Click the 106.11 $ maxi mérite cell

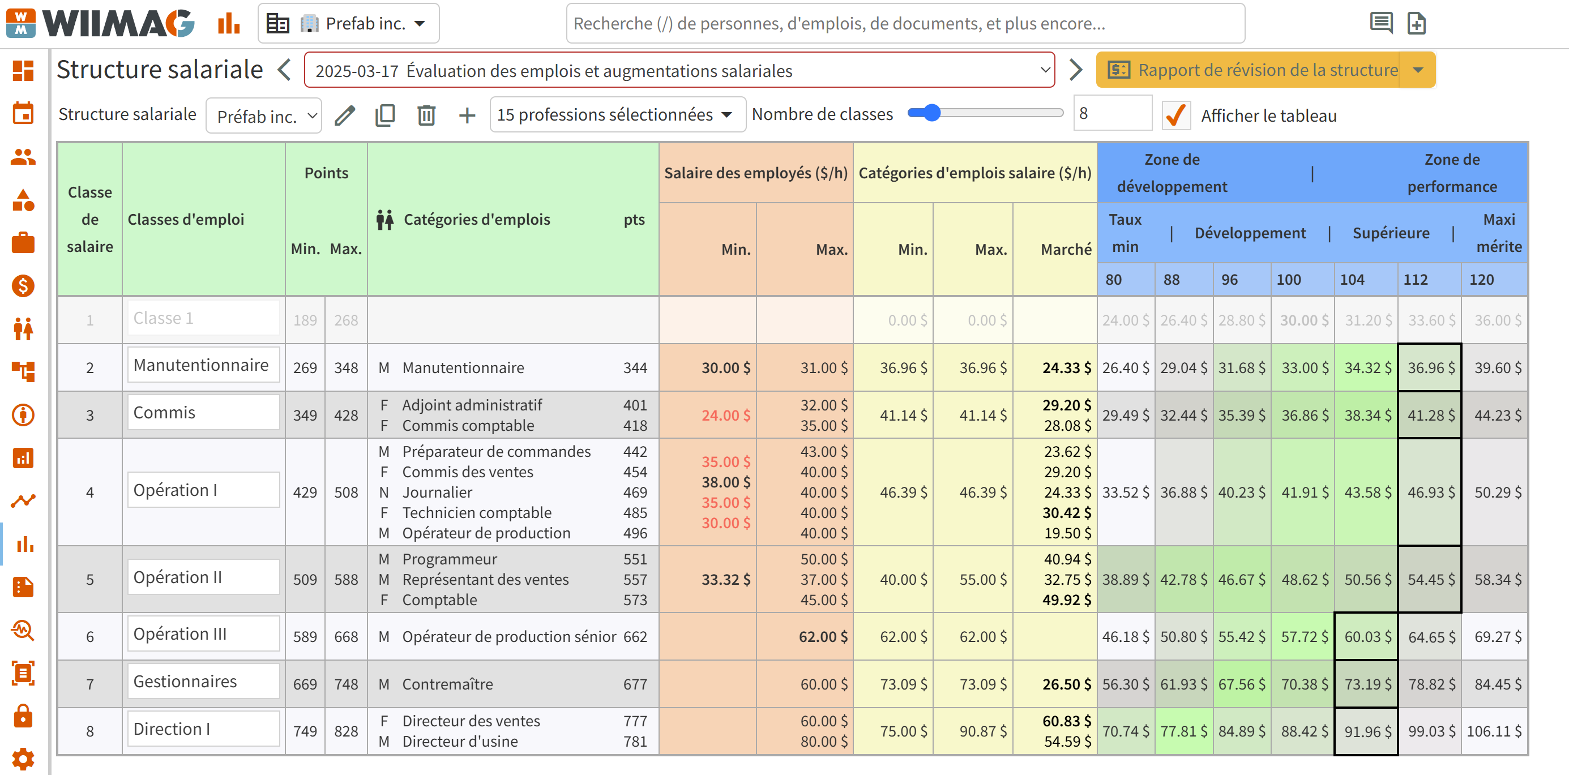[x=1494, y=731]
